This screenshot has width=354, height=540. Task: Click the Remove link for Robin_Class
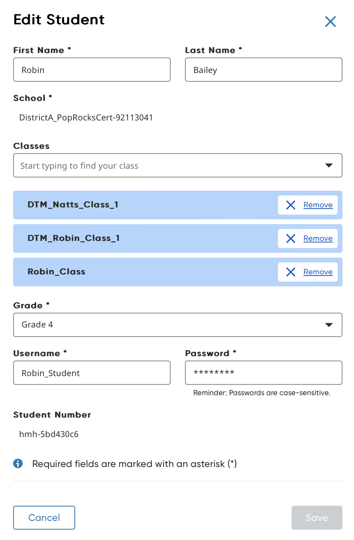point(318,272)
